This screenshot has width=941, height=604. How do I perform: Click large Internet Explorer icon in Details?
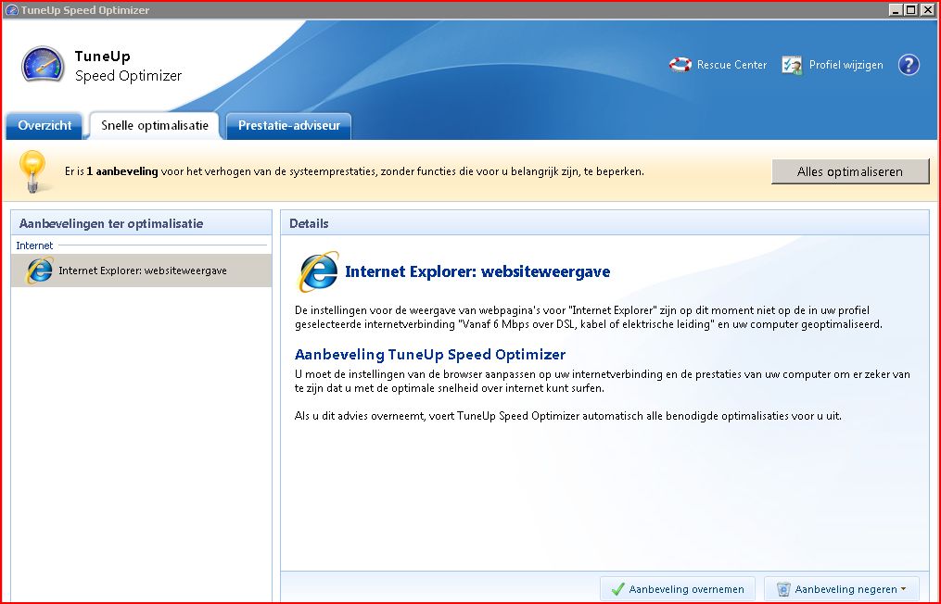[x=318, y=271]
